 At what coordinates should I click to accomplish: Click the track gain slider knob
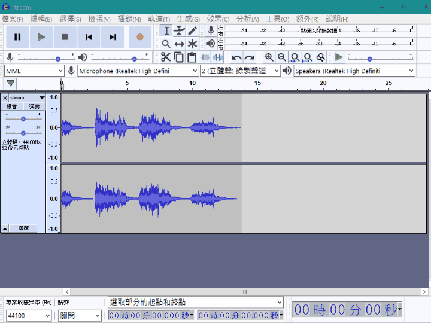[23, 118]
